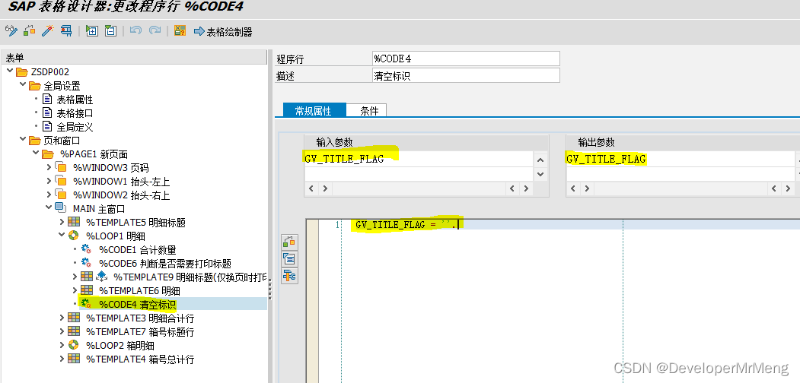Viewport: 800px width, 383px height.
Task: Click the delete node minus icon
Action: pyautogui.click(x=110, y=31)
